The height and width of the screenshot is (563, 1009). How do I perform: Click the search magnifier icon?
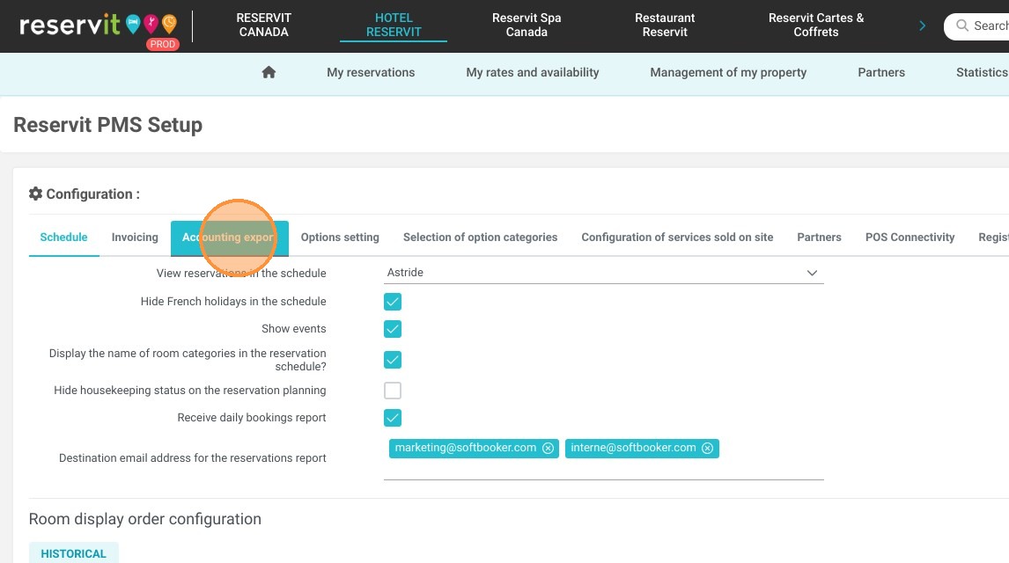tap(962, 26)
